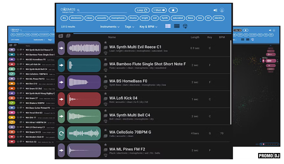The height and width of the screenshot is (164, 284).
Task: Click the volume speaker icon
Action: (215, 10)
